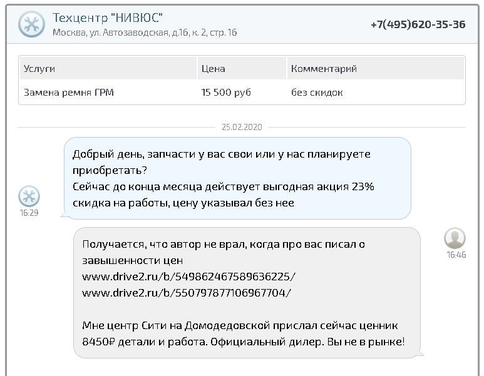Open the drive2.ru link ending in 636225
Image resolution: width=484 pixels, height=376 pixels.
click(x=188, y=277)
